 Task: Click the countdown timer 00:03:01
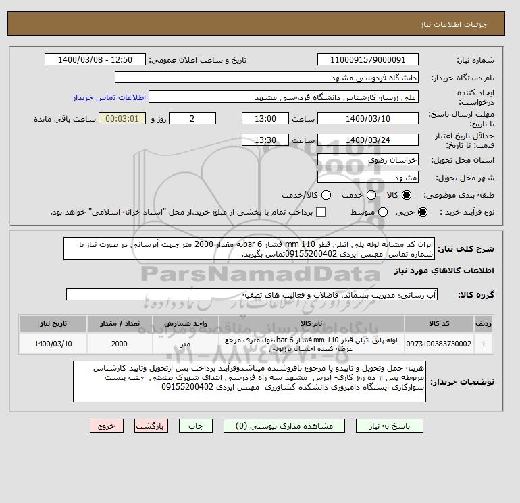pos(122,118)
